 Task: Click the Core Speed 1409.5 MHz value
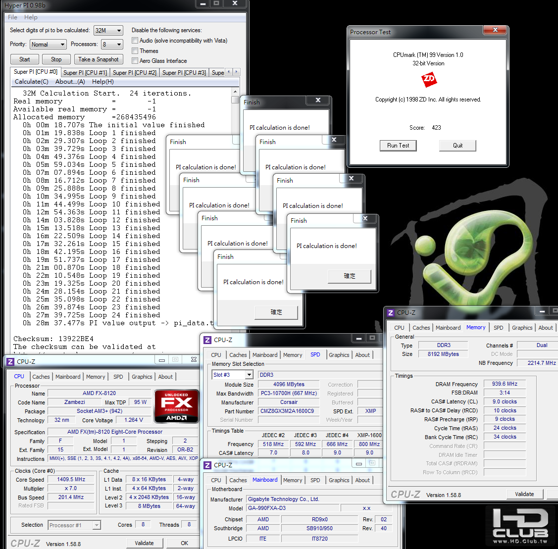(x=71, y=480)
